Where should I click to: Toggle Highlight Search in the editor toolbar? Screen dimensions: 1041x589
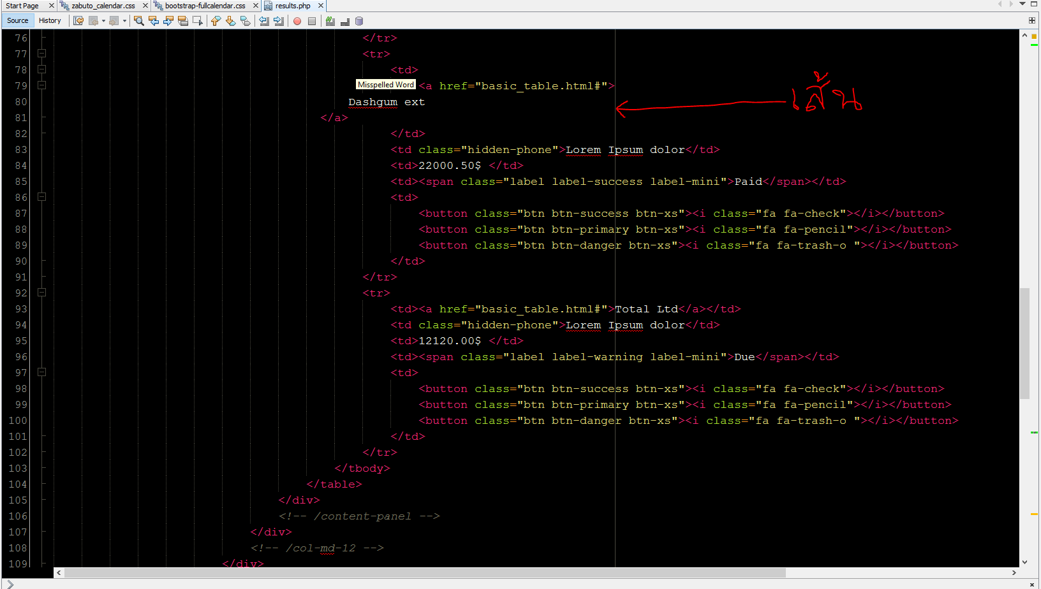pos(183,21)
